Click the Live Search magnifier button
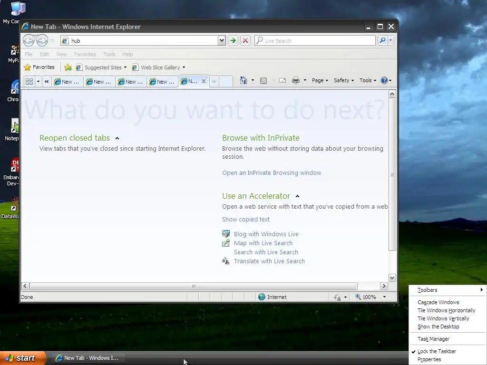 click(x=383, y=40)
